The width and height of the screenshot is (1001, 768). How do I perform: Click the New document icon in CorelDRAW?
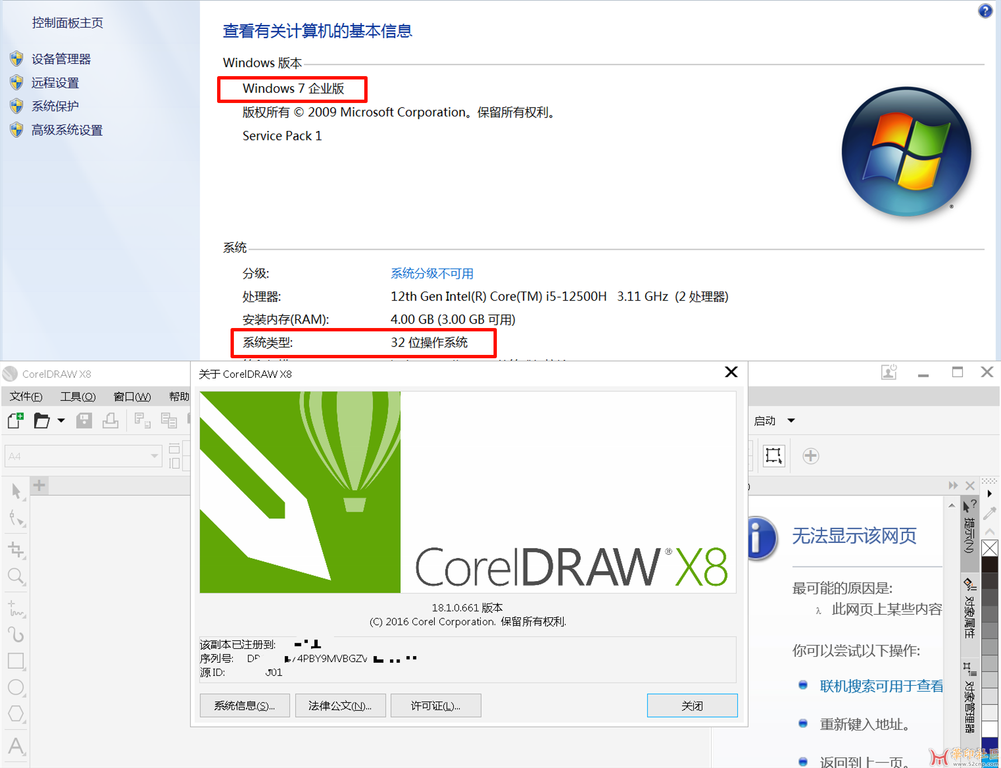[x=16, y=420]
